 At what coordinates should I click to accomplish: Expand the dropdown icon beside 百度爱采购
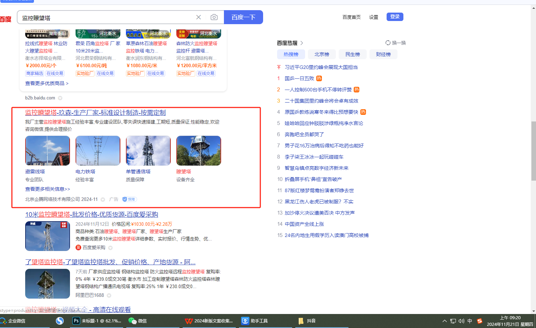pos(110,248)
